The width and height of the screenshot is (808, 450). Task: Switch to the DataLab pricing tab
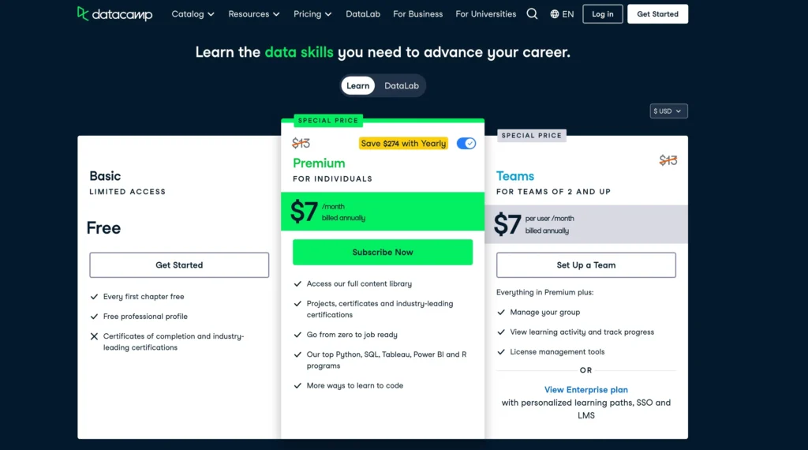point(402,85)
